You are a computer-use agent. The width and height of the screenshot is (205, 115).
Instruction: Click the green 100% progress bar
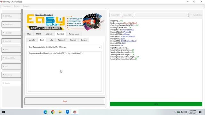(x=156, y=104)
